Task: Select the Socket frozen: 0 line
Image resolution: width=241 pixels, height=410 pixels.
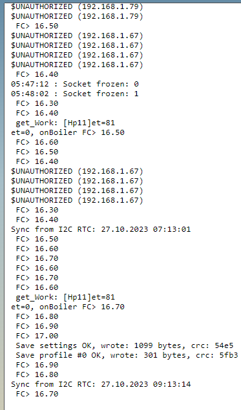Action: [74, 84]
